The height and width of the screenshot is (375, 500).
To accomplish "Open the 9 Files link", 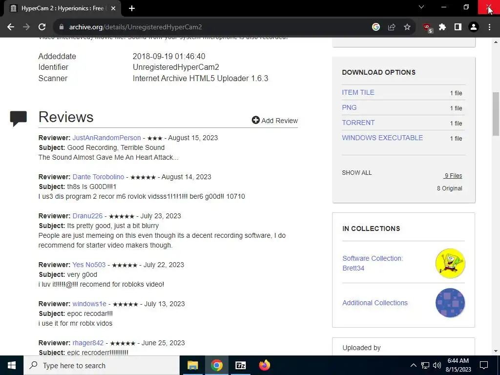I will [x=453, y=176].
